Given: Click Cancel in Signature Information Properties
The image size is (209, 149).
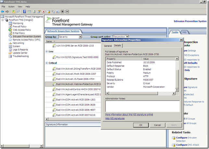Looking at the screenshot, I should tap(157, 125).
